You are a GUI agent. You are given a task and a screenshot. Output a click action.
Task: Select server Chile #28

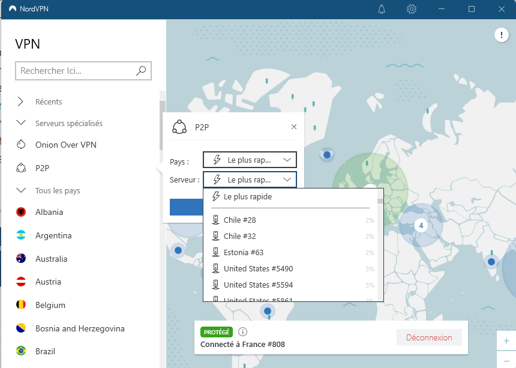[x=290, y=220]
